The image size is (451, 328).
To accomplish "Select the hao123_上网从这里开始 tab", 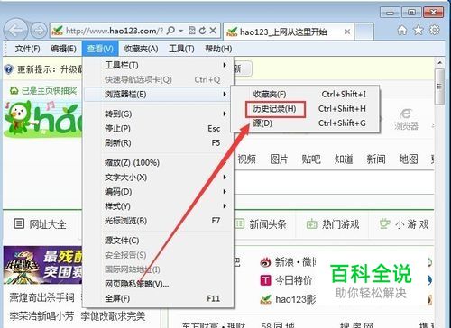I will (283, 32).
